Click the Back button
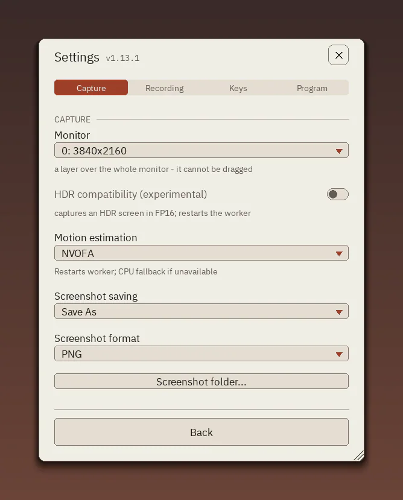403x500 pixels. tap(201, 432)
